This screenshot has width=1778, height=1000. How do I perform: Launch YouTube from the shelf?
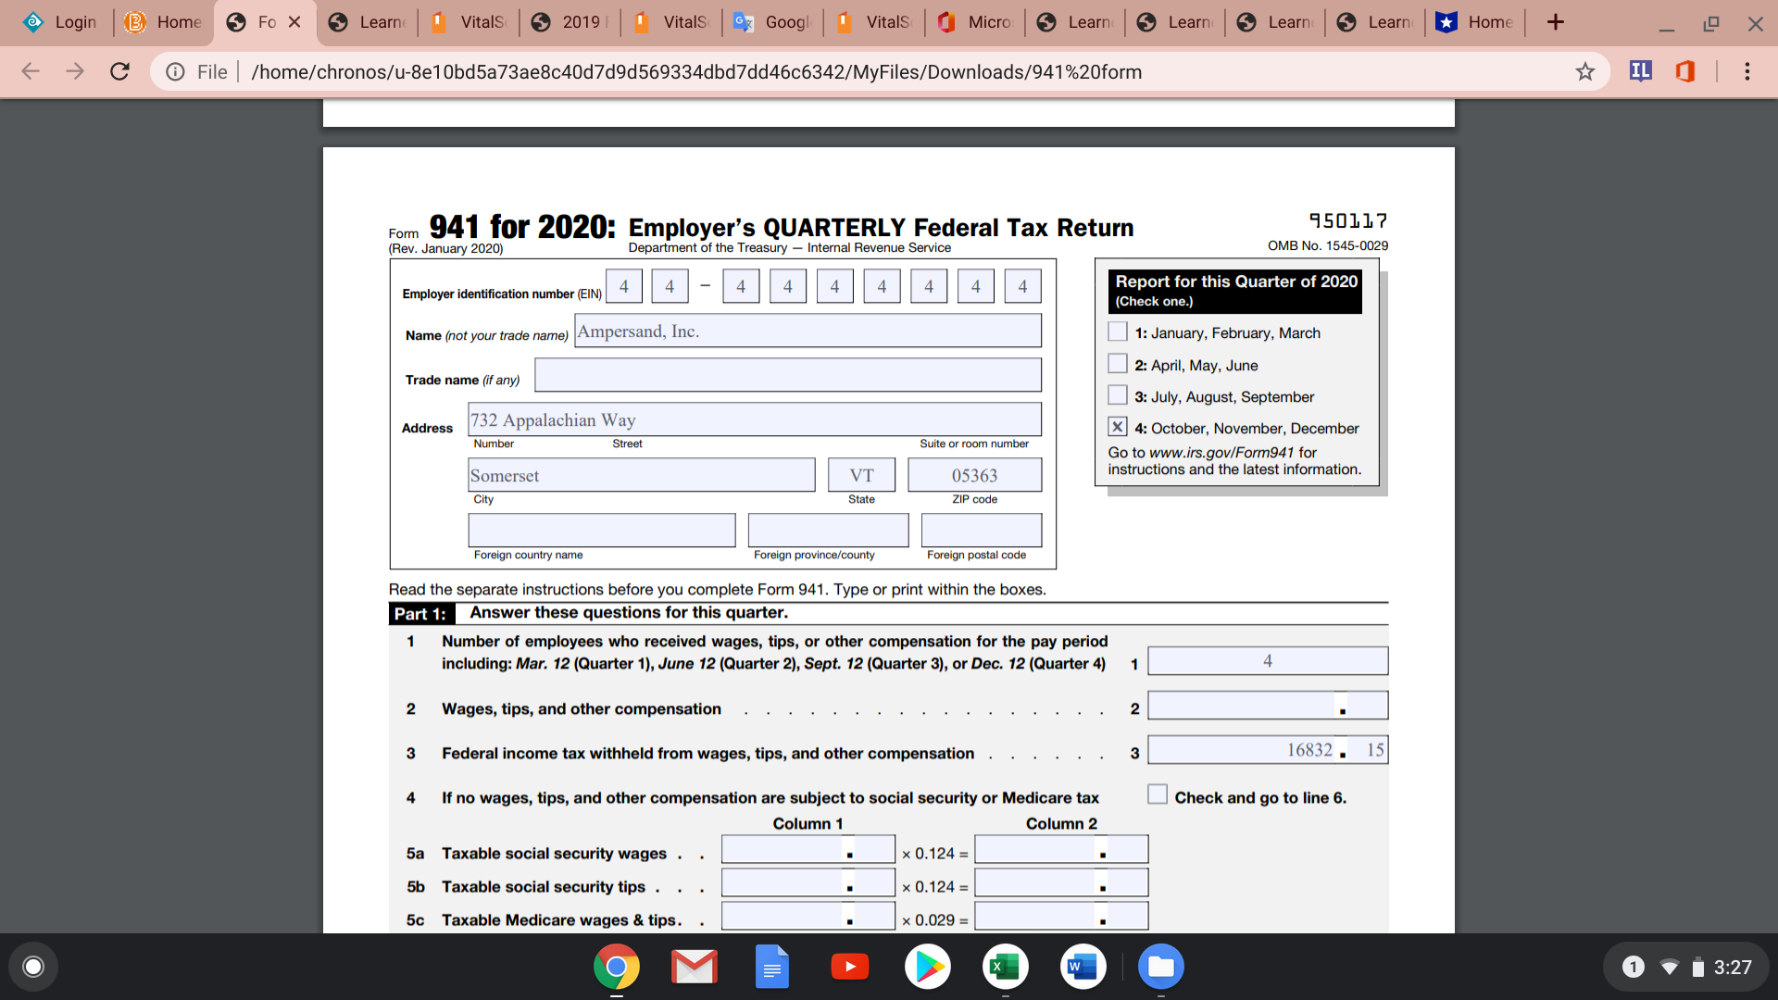849,967
